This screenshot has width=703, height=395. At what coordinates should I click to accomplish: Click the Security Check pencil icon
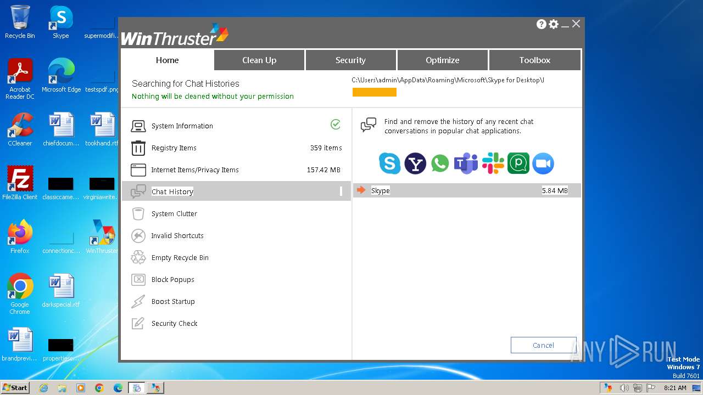(138, 324)
